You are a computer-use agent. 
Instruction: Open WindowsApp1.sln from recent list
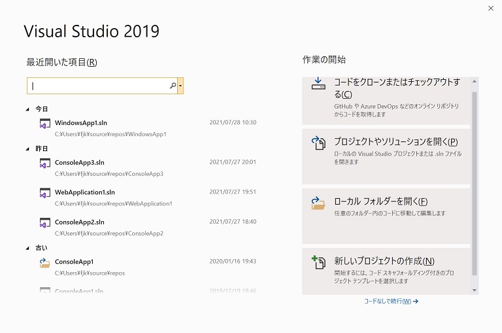pos(148,128)
